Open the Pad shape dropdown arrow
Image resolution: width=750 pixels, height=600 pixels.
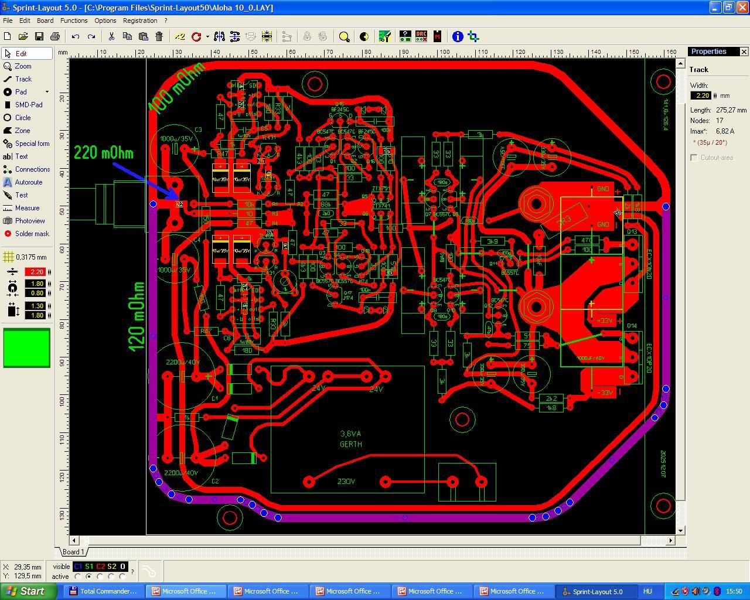(47, 92)
